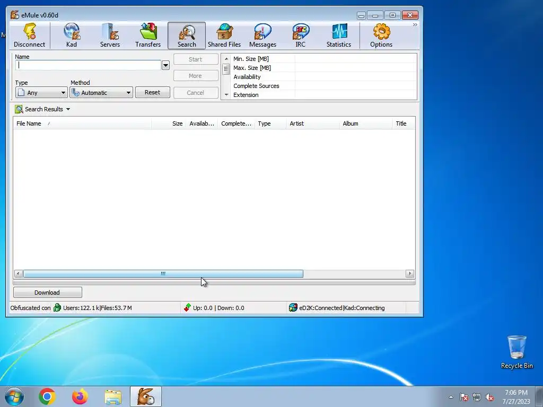The image size is (543, 407).
Task: Select the Complete Sources filter row
Action: (x=323, y=86)
